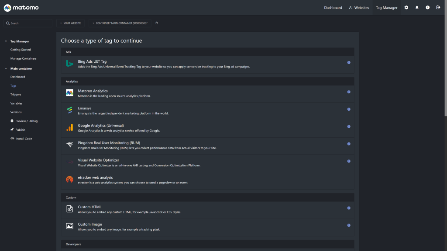Image resolution: width=447 pixels, height=251 pixels.
Task: Choose the etracker web analysis tag title
Action: point(95,178)
